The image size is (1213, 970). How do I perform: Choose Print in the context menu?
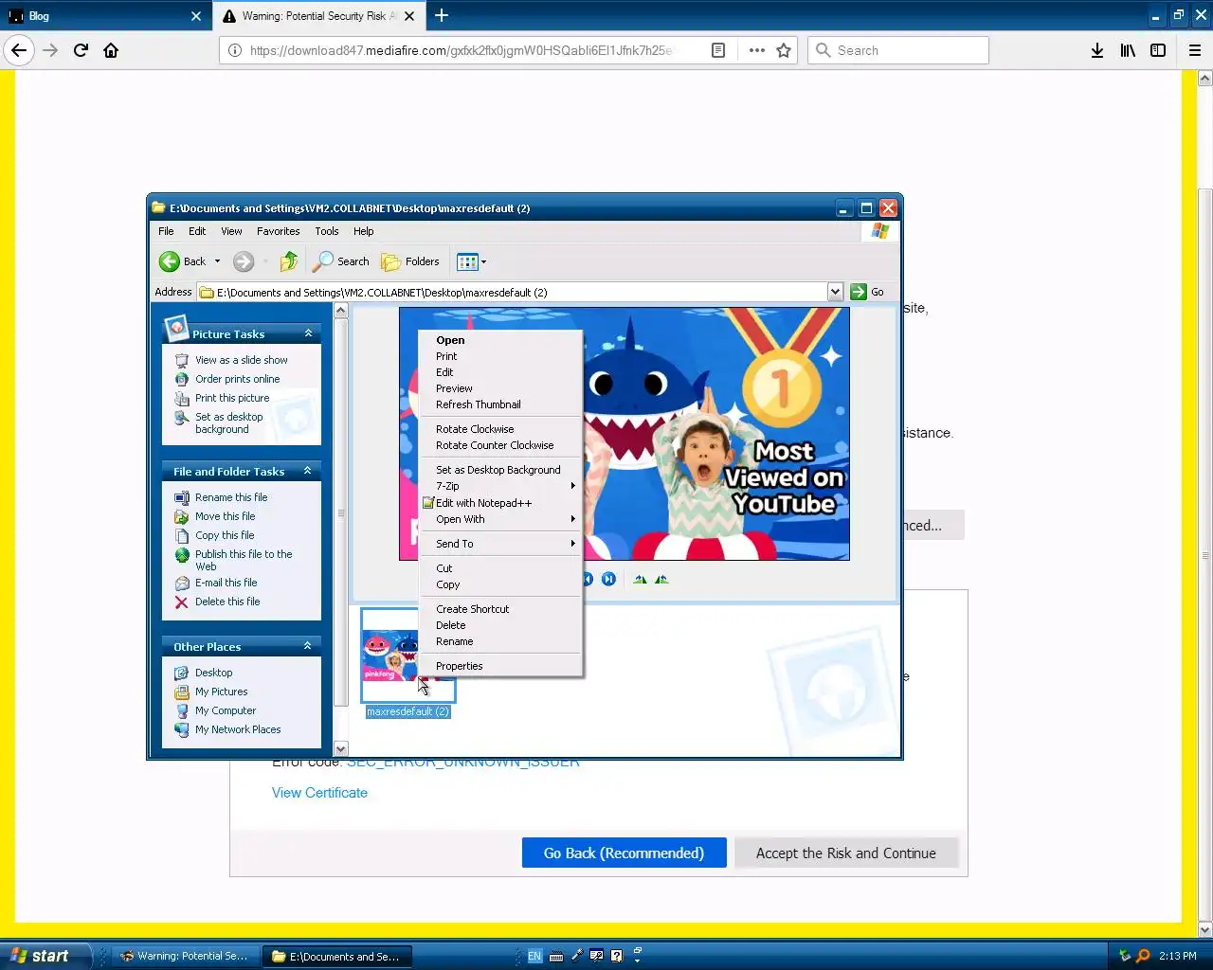[x=500, y=356]
